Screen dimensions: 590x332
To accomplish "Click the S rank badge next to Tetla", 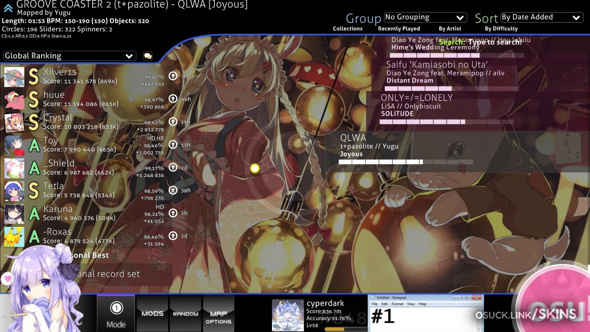I will [34, 191].
